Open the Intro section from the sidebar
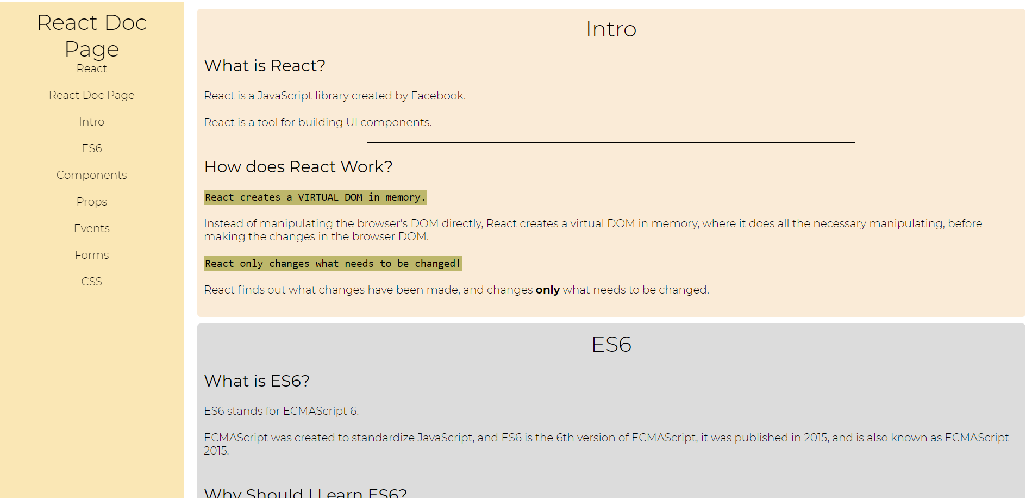This screenshot has width=1032, height=498. coord(91,121)
